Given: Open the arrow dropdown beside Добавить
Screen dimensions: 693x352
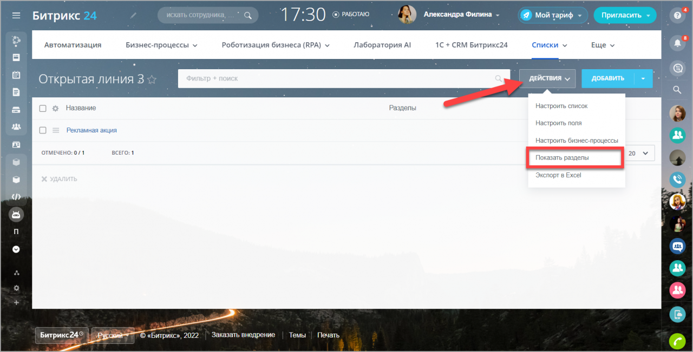Looking at the screenshot, I should pos(643,78).
